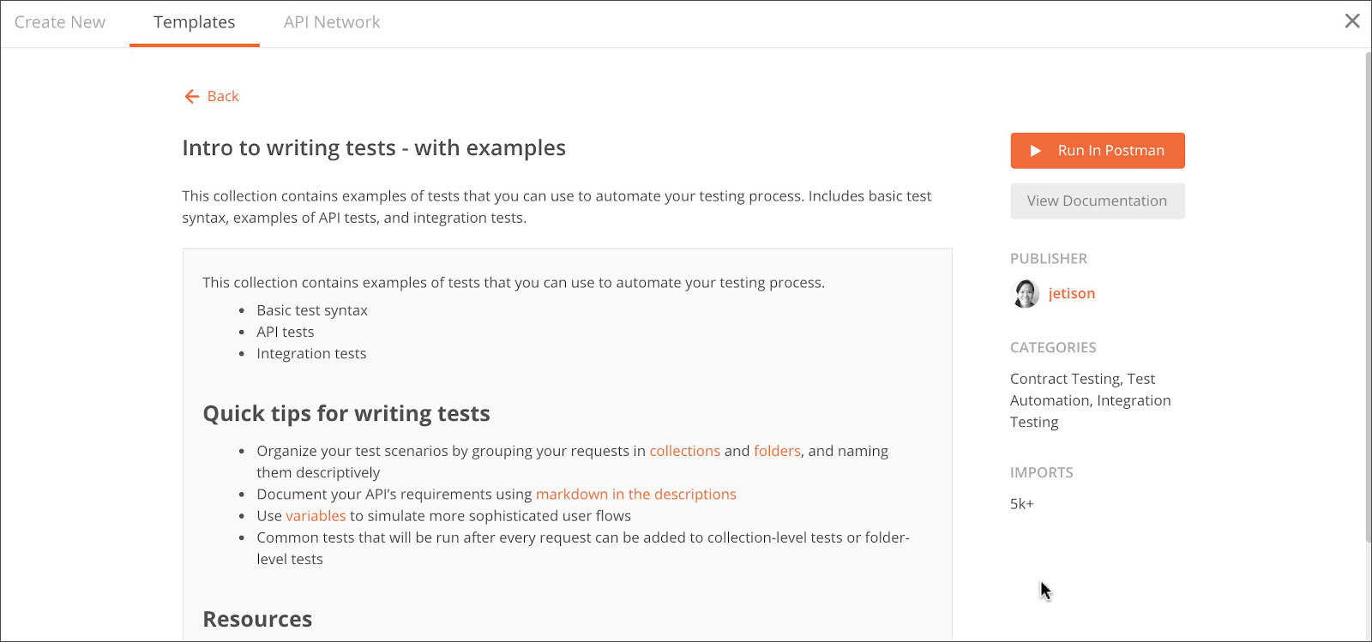Click the Quick tips for writing tests heading
Screen dimensions: 1372x642
point(346,413)
